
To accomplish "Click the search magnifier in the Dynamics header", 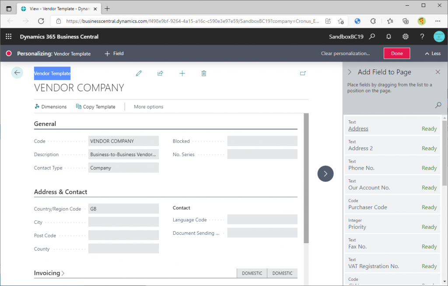I will pyautogui.click(x=372, y=37).
